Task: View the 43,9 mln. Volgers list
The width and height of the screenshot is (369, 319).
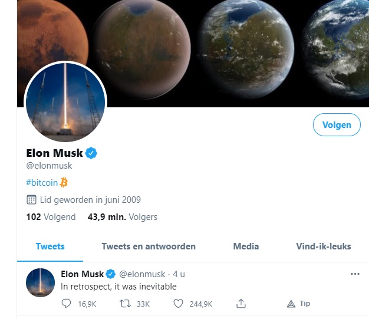Action: (x=123, y=217)
